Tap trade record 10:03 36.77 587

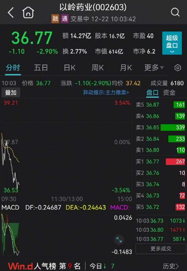pyautogui.click(x=160, y=239)
